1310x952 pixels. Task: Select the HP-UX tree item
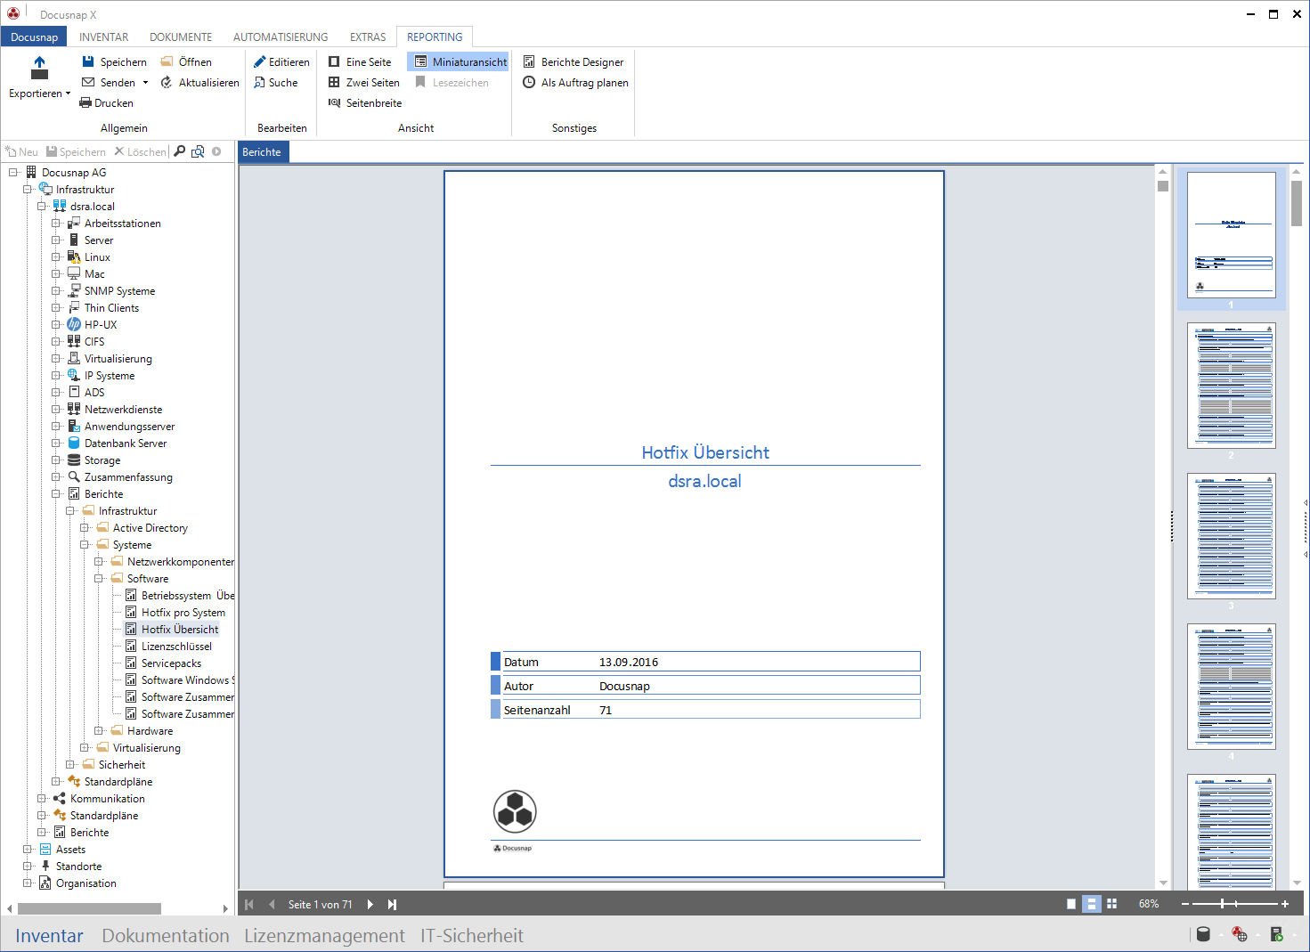(x=100, y=325)
